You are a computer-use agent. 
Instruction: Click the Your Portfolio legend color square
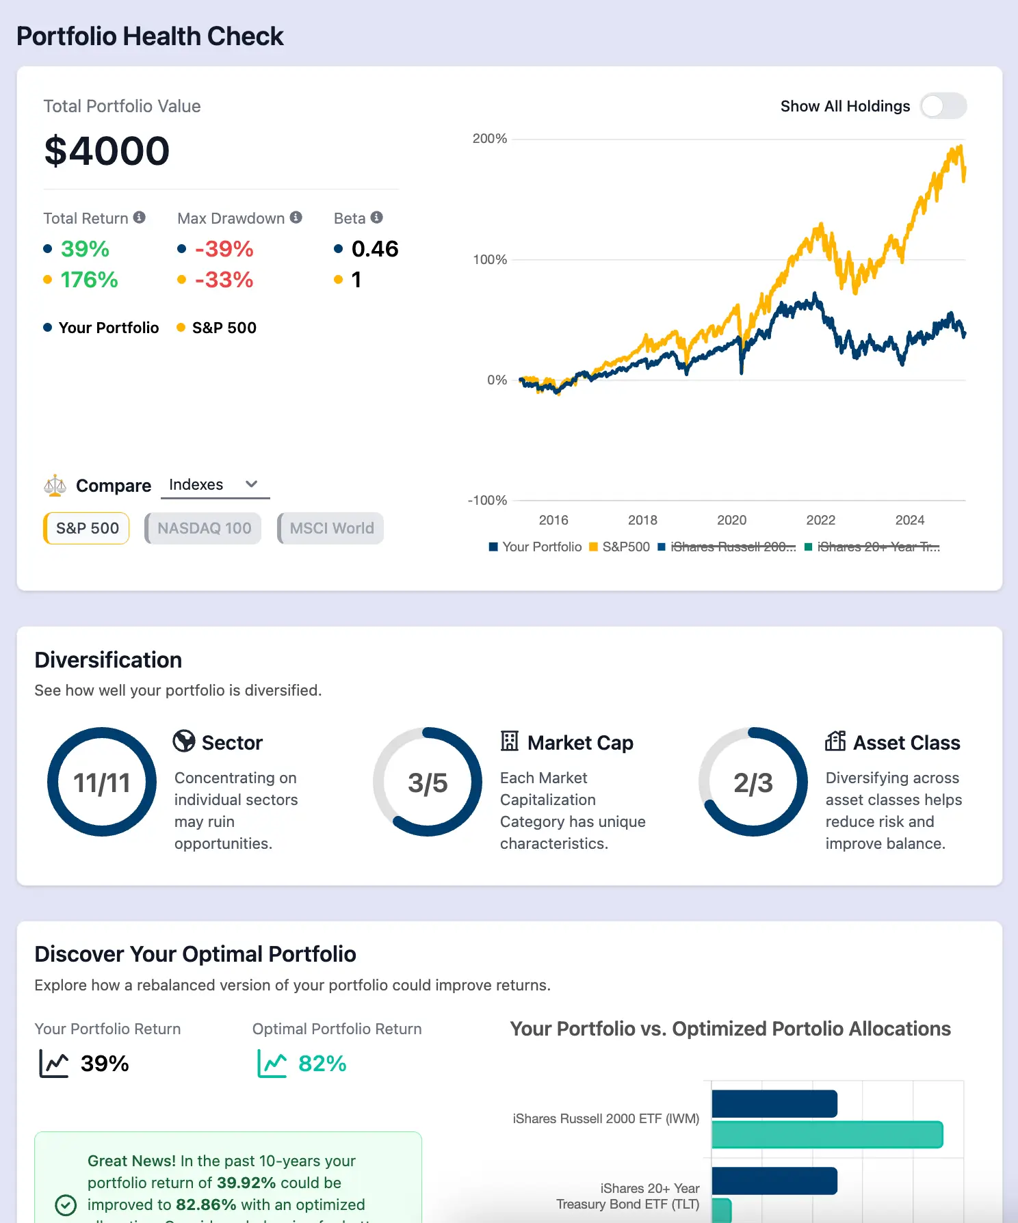493,547
